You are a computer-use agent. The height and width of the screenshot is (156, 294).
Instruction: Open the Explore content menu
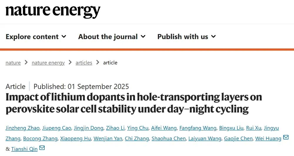(x=36, y=36)
